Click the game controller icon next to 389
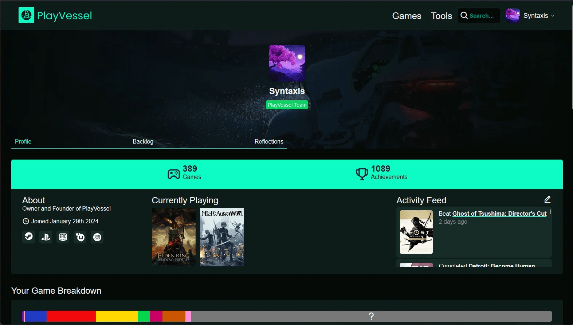The height and width of the screenshot is (325, 573). pyautogui.click(x=174, y=174)
